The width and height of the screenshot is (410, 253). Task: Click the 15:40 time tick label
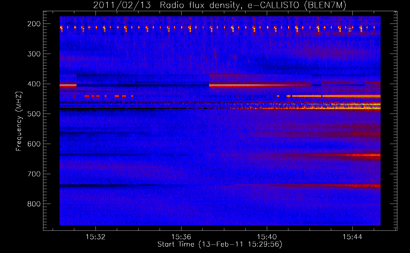coord(267,237)
